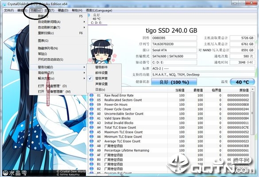Expand 解决方案(o) submenu
This screenshot has height=177, width=259.
58,78
